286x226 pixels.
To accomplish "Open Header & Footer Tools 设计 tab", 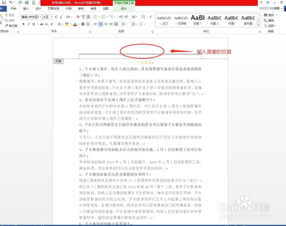I will [124, 9].
